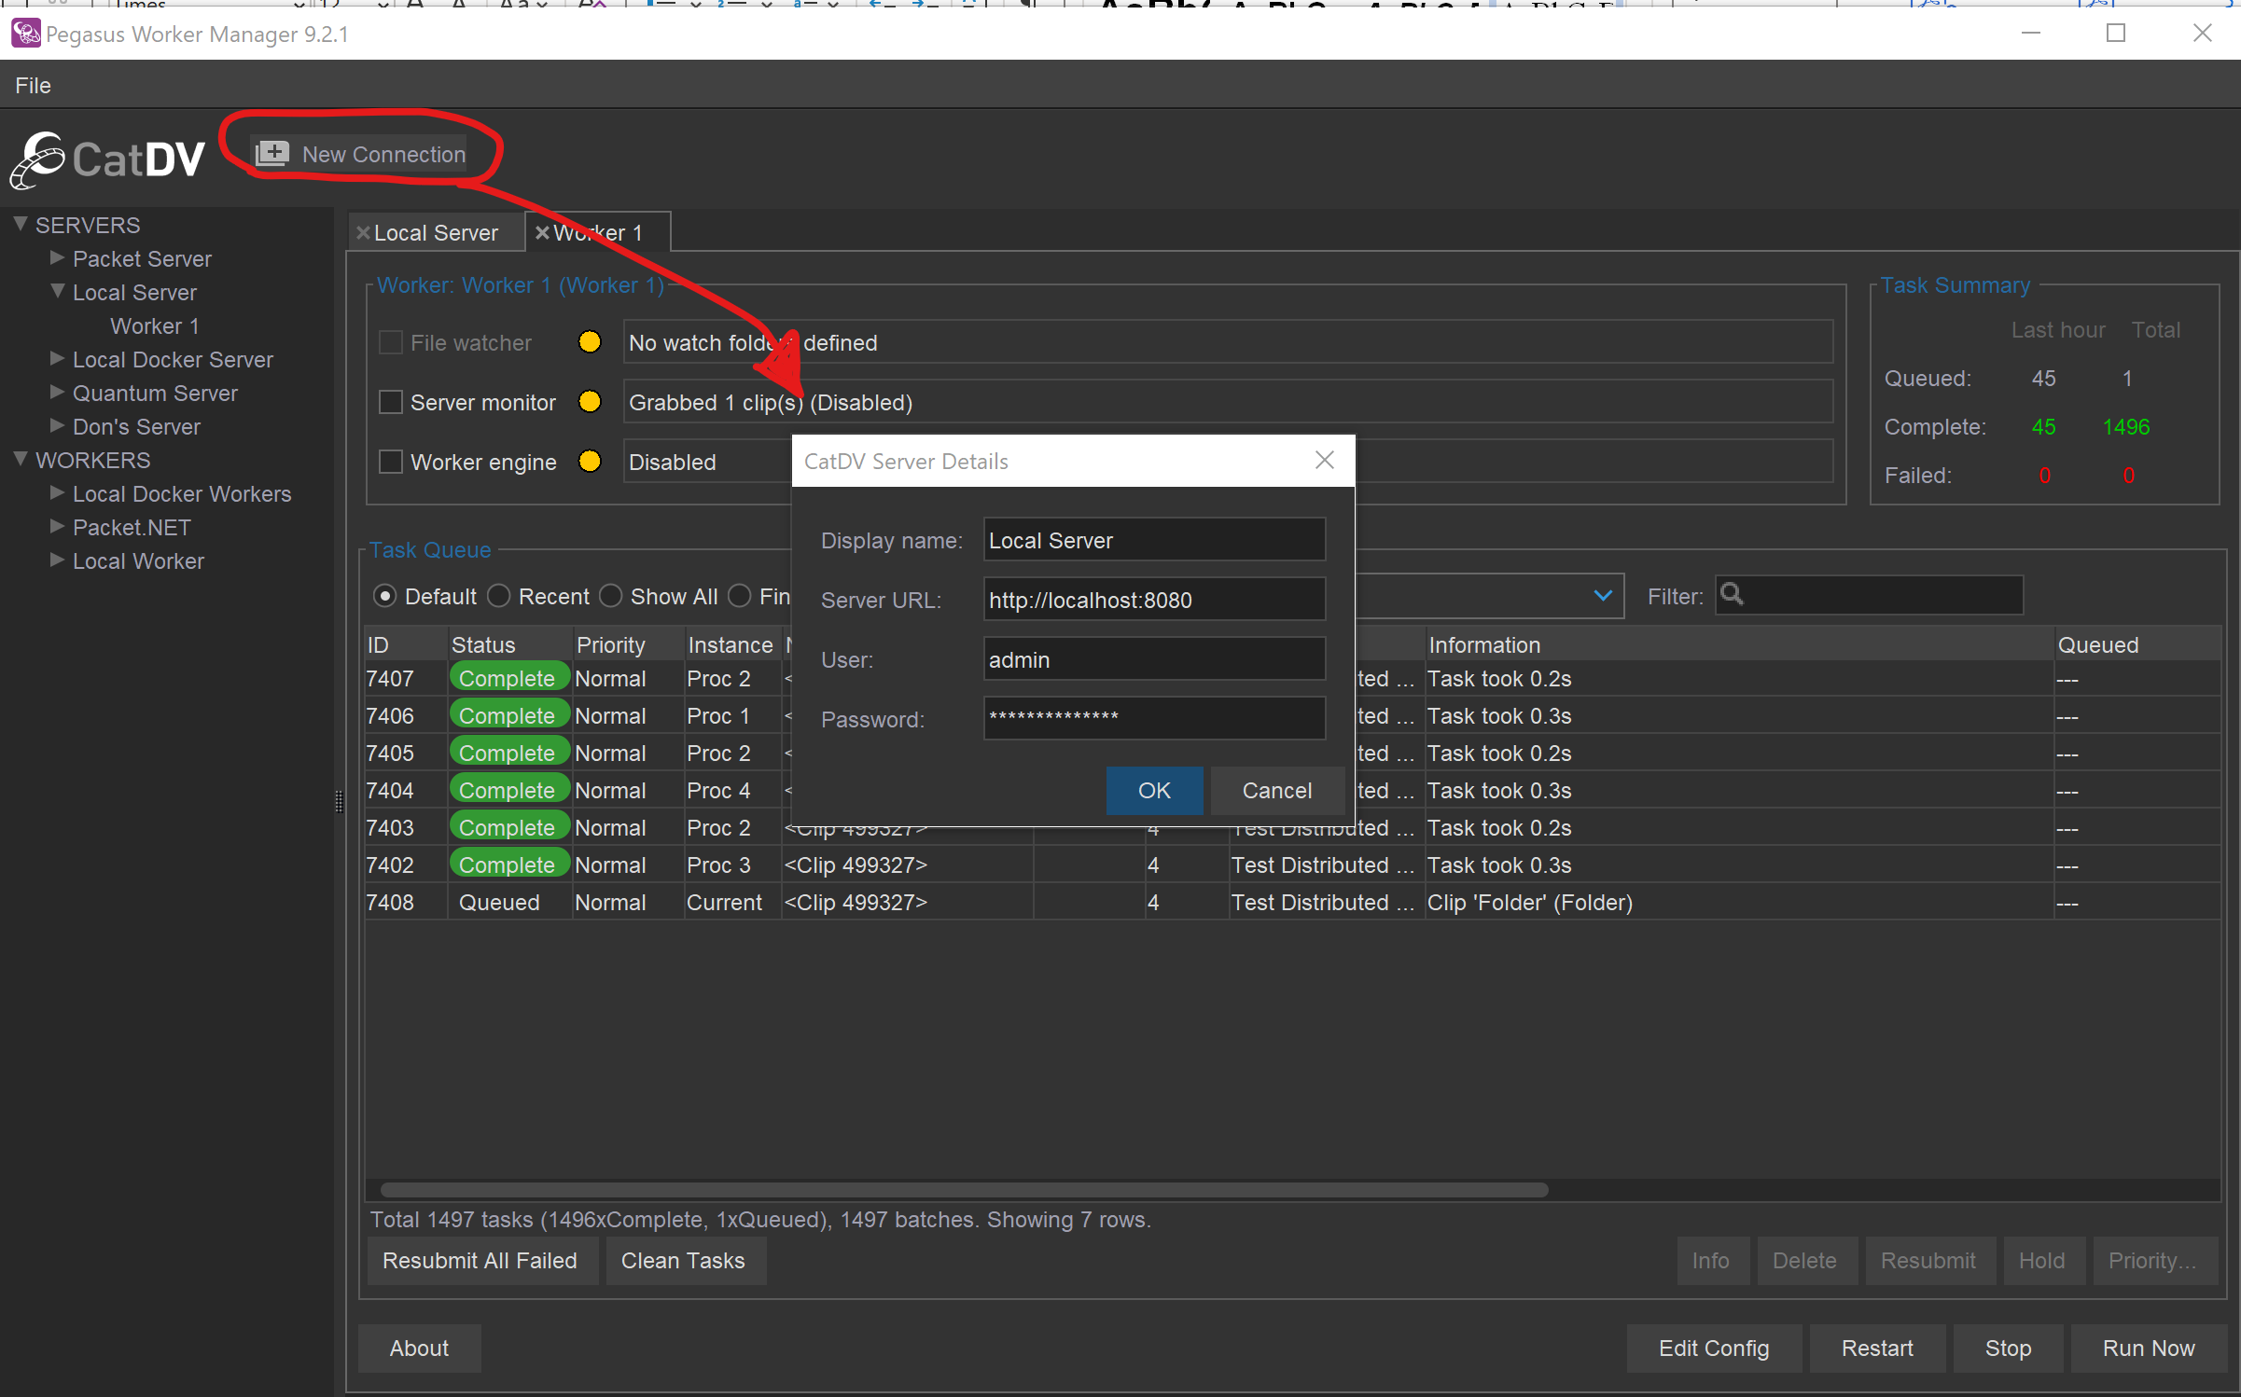Viewport: 2241px width, 1397px height.
Task: Enable the Worker engine checkbox
Action: pos(391,462)
